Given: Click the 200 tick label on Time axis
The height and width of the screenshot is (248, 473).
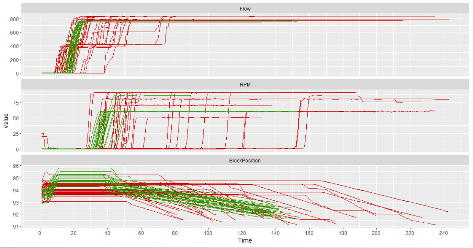Looking at the screenshot, I should (x=376, y=233).
